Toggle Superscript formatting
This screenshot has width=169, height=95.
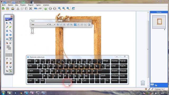(x=68, y=25)
